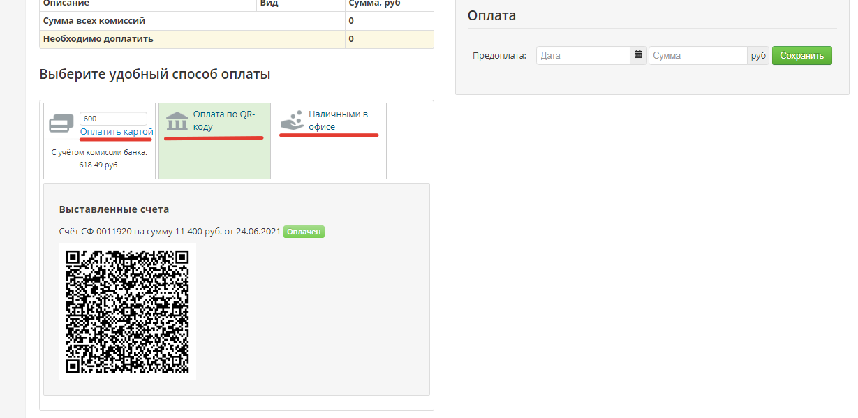Viewport: 858px width, 418px height.
Task: Click the Сумма, руб column header
Action: 374,3
